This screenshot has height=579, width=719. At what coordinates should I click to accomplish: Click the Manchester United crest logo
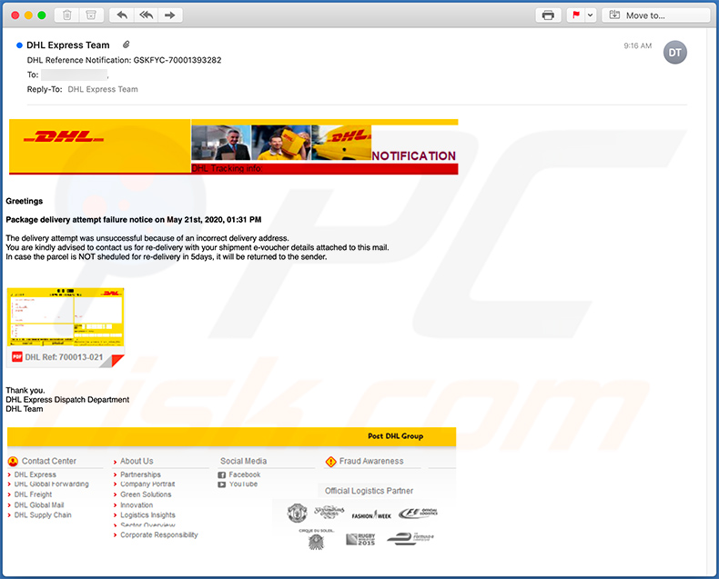coord(297,513)
